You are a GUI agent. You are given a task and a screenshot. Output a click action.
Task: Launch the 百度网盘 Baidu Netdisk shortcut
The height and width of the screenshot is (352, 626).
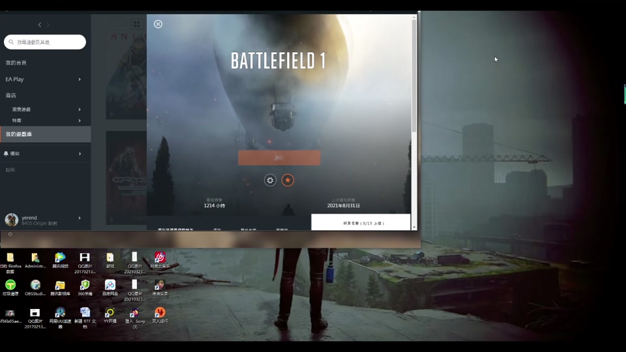coord(110,287)
